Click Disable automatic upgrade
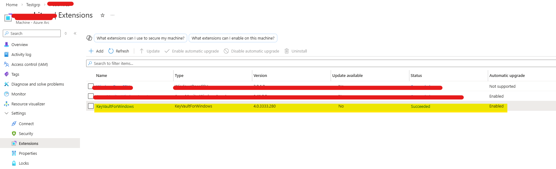 tap(251, 51)
